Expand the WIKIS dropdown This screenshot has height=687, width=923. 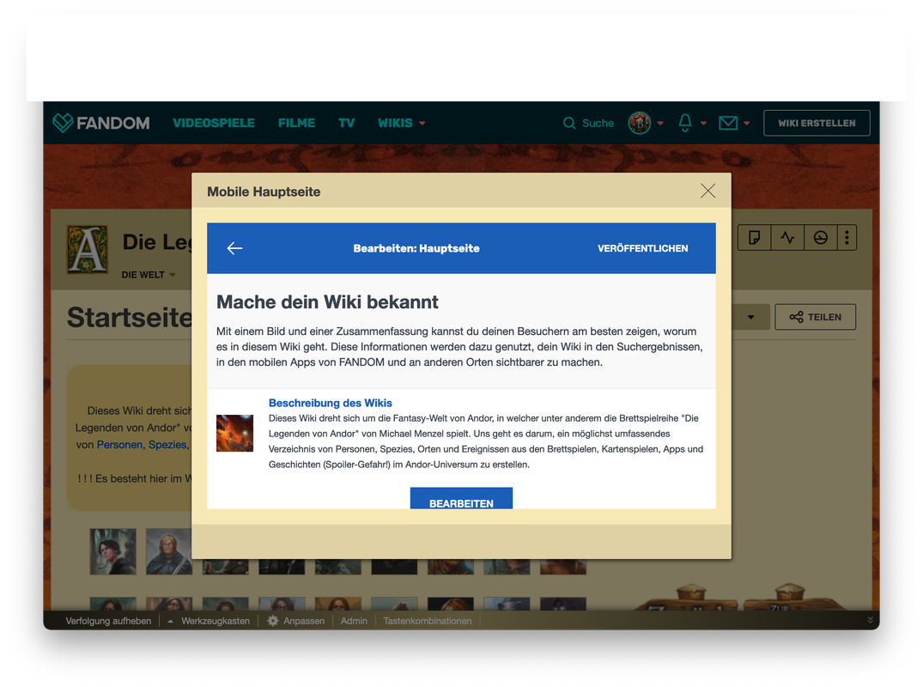[x=422, y=124]
